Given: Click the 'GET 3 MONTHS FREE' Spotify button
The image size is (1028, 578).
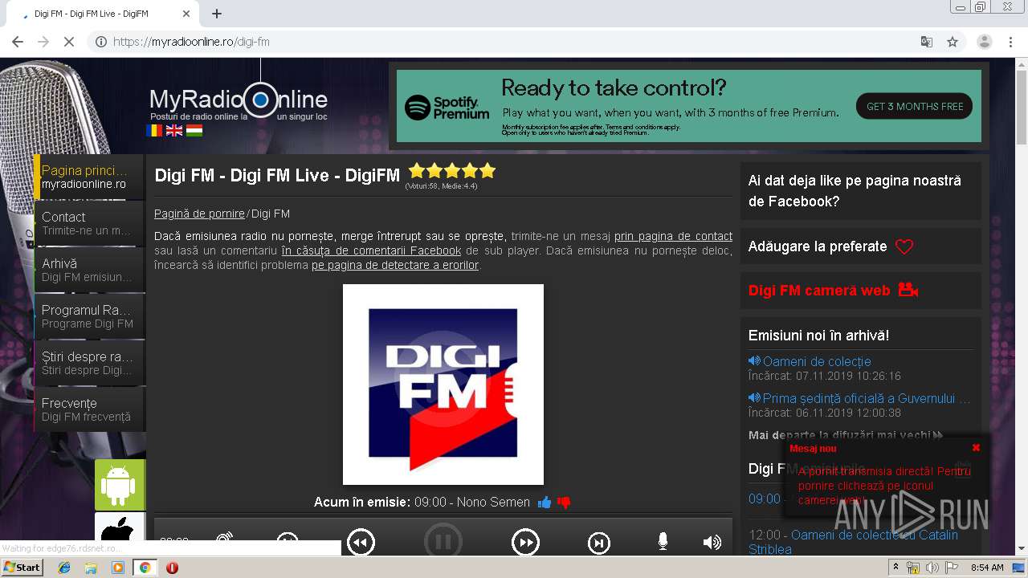Looking at the screenshot, I should pos(915,106).
